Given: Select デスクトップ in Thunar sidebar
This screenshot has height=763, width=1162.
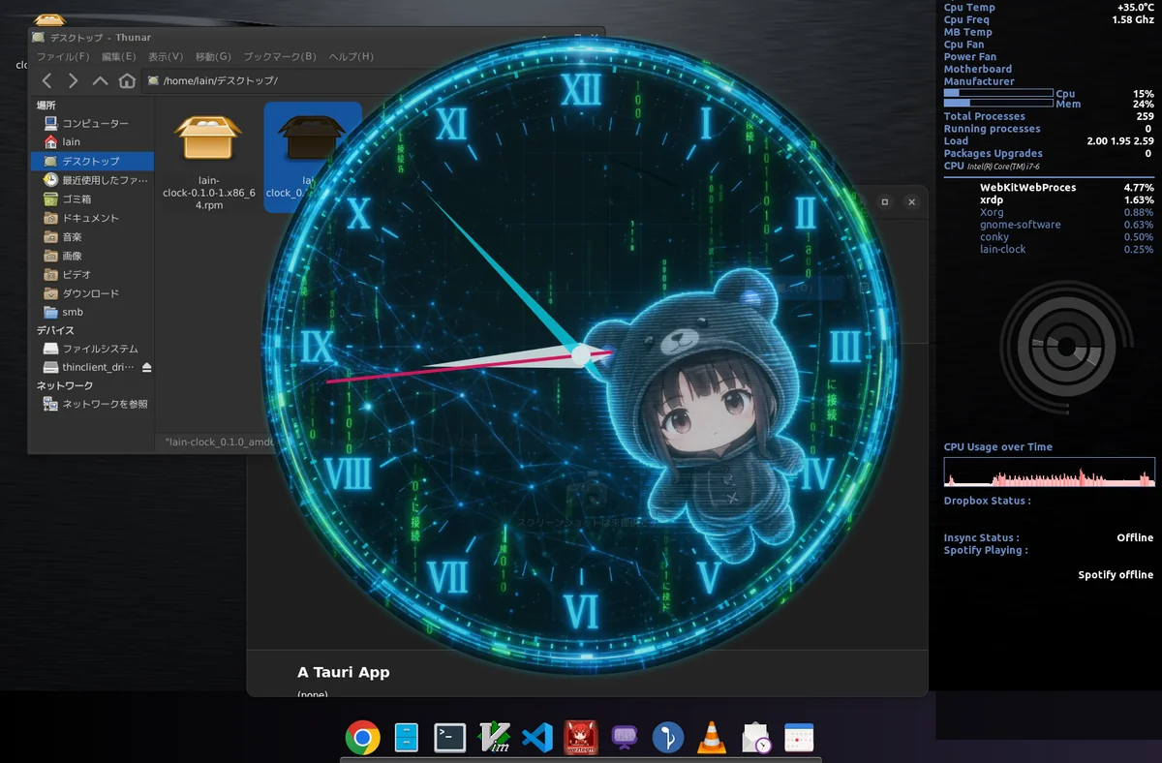Looking at the screenshot, I should [x=92, y=161].
